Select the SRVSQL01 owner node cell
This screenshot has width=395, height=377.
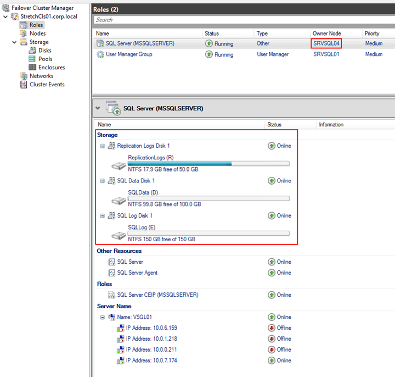pyautogui.click(x=326, y=54)
